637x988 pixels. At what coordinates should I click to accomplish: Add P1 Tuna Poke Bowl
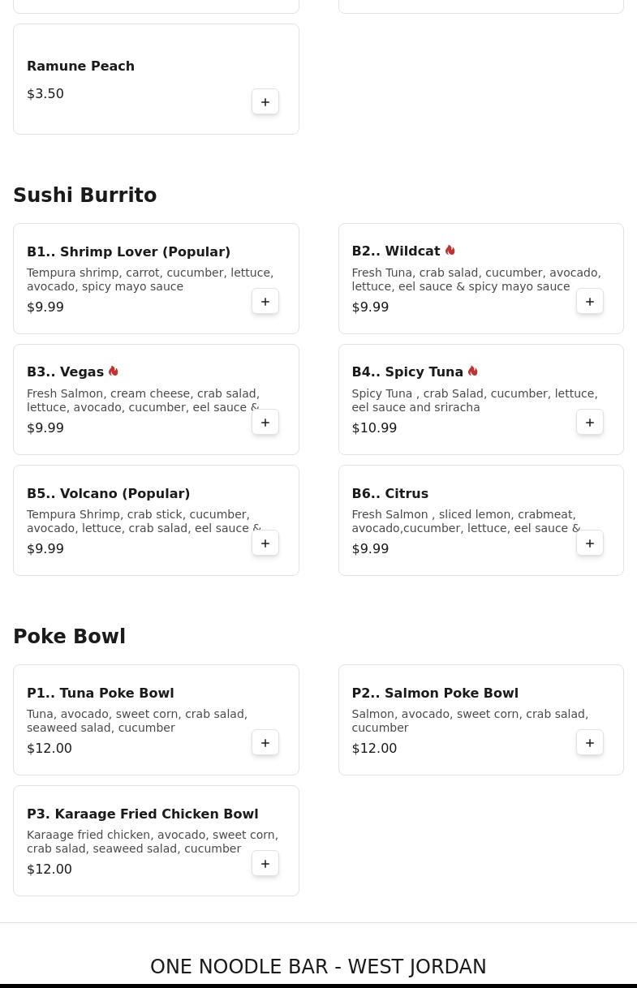pos(265,743)
